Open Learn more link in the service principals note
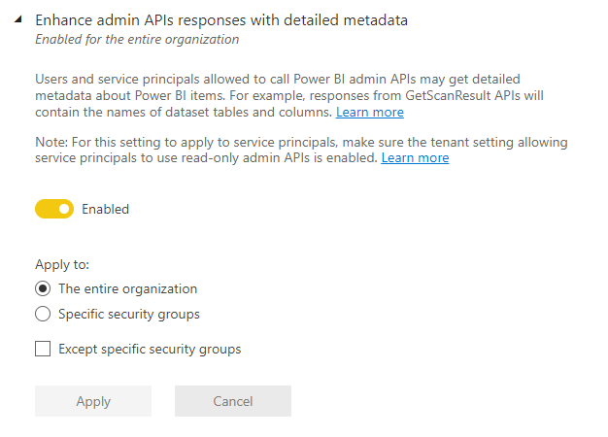This screenshot has height=437, width=608. click(415, 157)
